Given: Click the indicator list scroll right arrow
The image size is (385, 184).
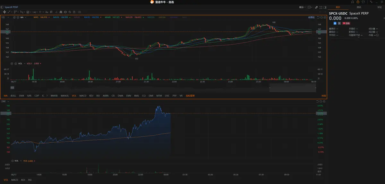Looking at the screenshot, I should [x=47, y=96].
